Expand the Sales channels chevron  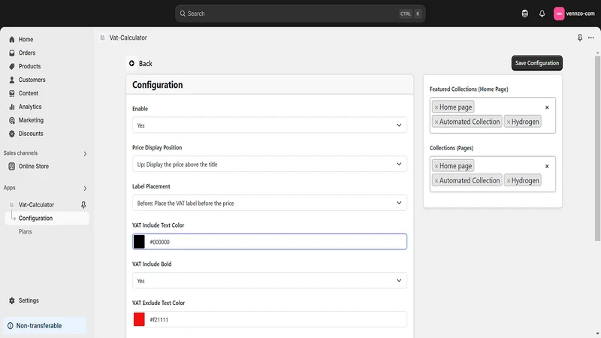click(x=85, y=154)
